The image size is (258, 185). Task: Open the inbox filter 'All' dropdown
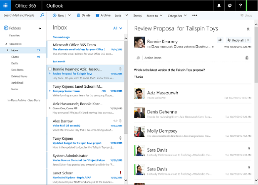117,28
